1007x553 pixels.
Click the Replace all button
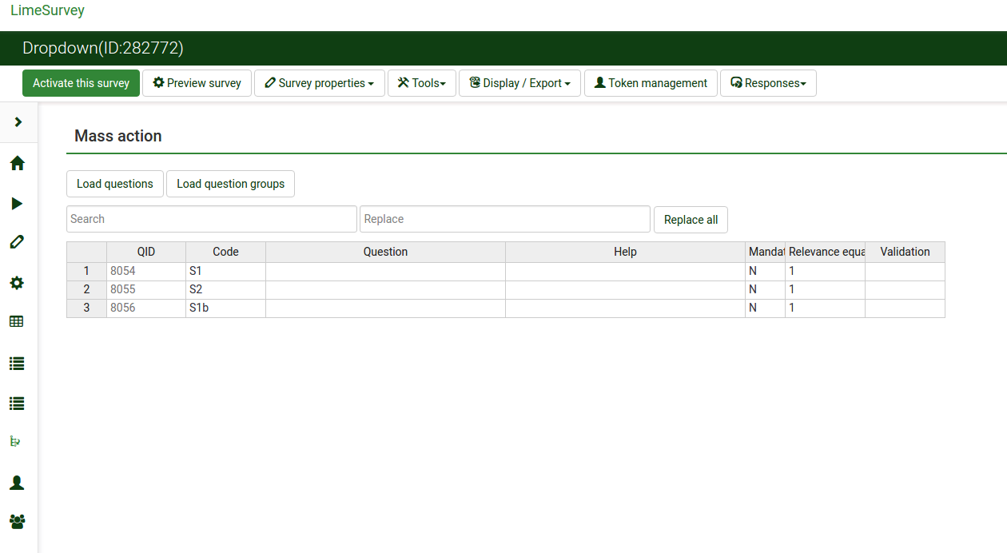pyautogui.click(x=691, y=220)
